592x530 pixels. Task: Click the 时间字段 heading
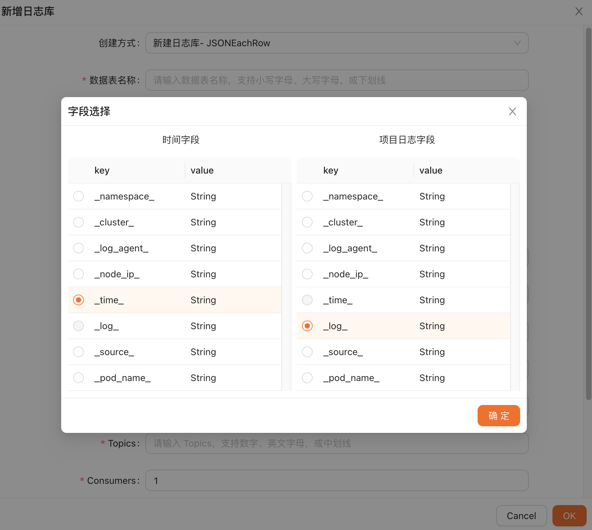click(x=181, y=140)
